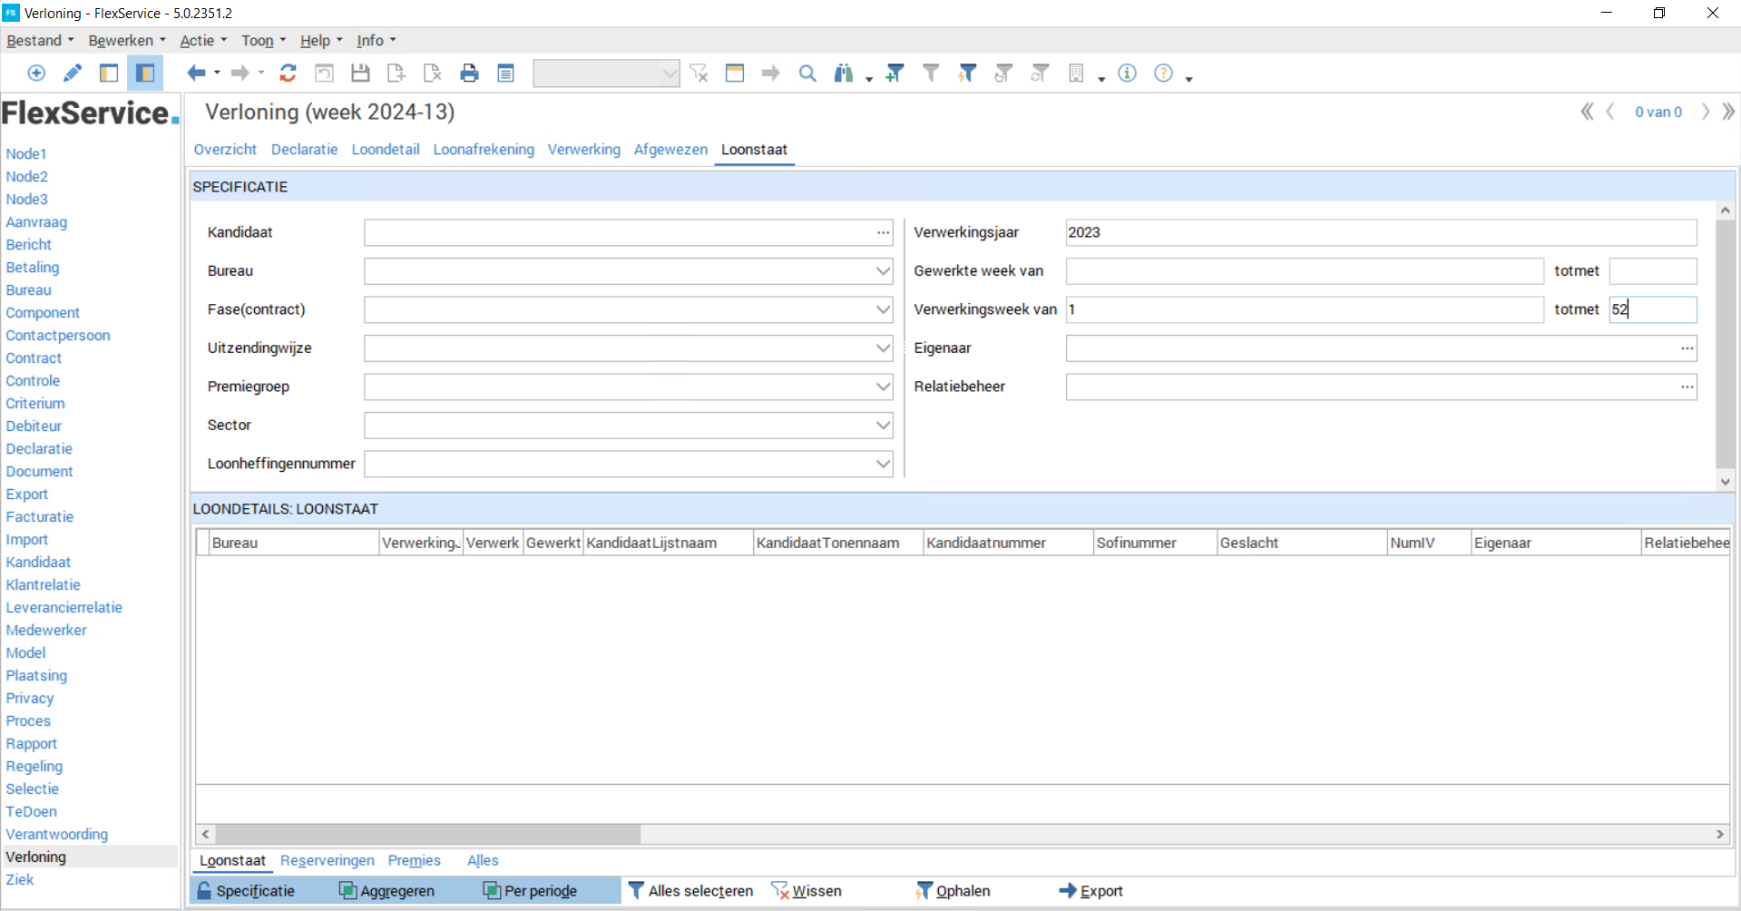Image resolution: width=1741 pixels, height=911 pixels.
Task: Switch to the Loonafrekening tab
Action: (x=484, y=150)
